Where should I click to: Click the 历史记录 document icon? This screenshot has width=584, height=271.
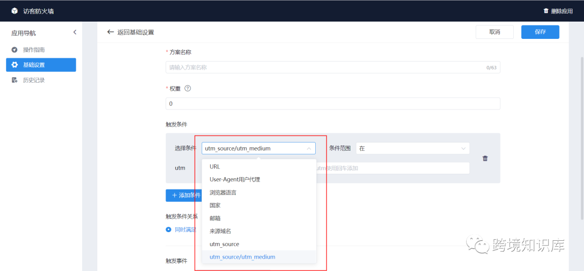(x=15, y=80)
